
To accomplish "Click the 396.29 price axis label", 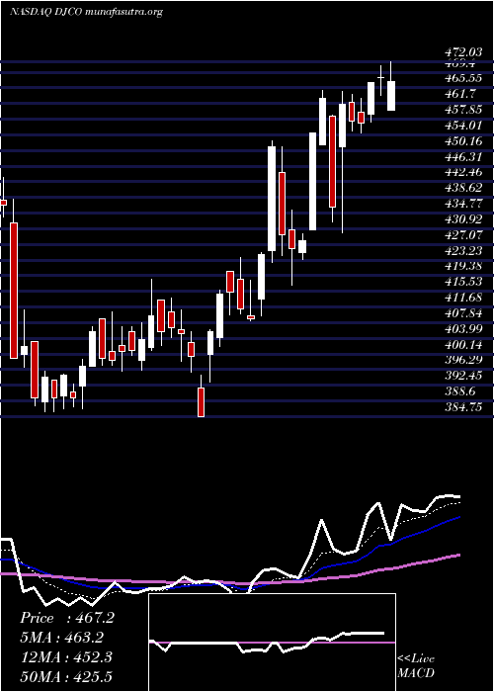I will point(463,360).
